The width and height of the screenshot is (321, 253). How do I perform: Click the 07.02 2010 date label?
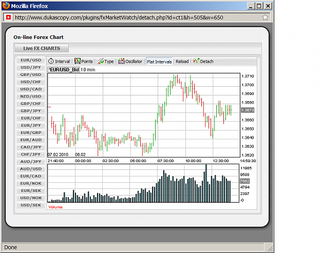coord(58,154)
